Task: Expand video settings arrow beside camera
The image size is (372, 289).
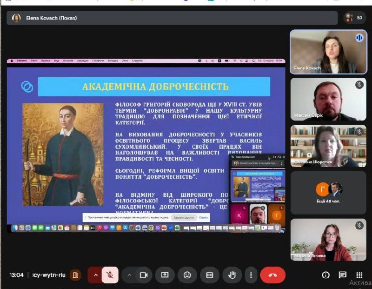Action: [x=130, y=275]
